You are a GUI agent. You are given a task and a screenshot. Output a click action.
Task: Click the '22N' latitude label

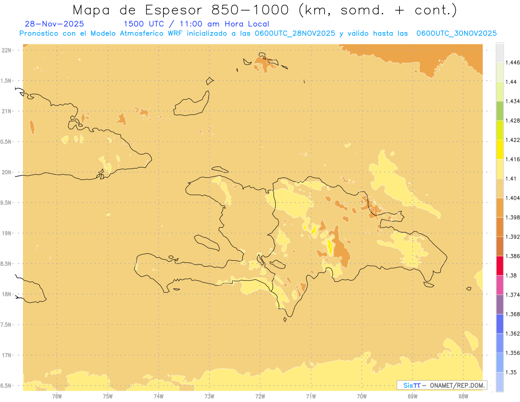coord(6,50)
